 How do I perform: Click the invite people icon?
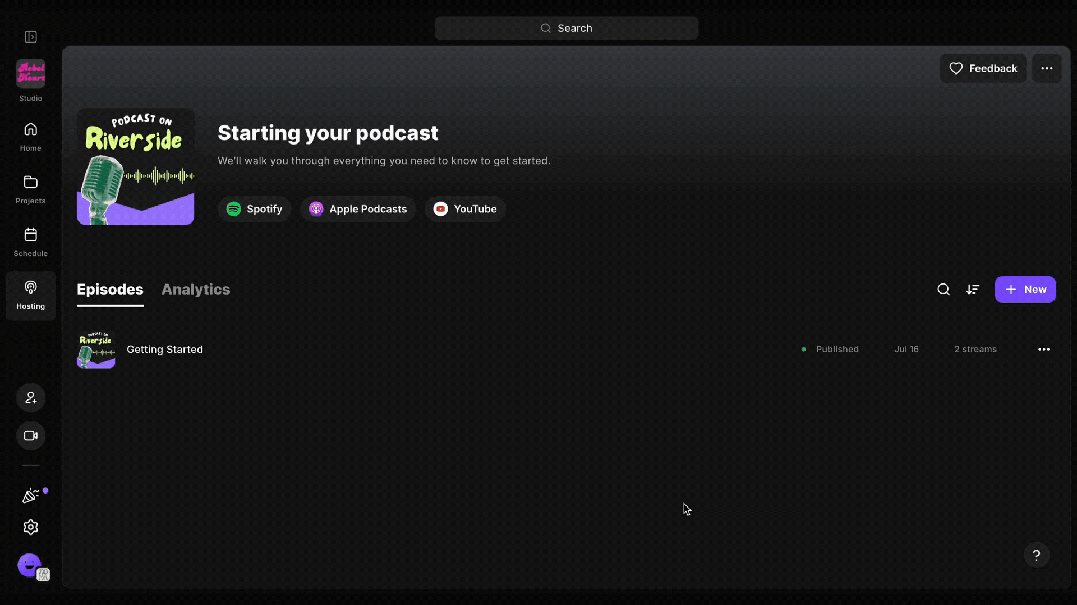[31, 398]
